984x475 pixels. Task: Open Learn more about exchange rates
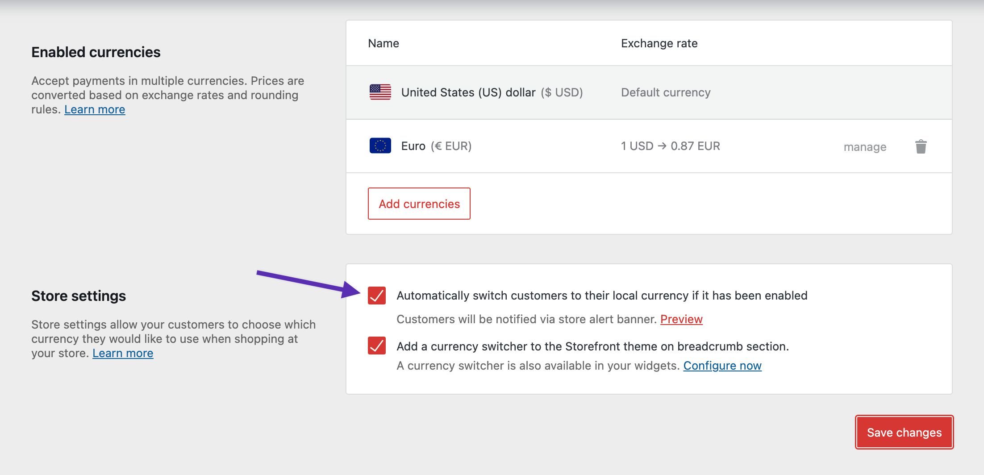point(95,109)
